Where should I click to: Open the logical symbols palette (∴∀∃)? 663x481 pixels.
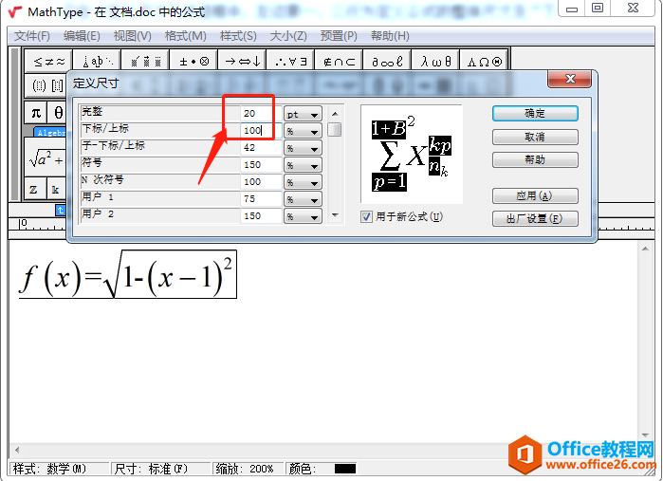coord(290,62)
